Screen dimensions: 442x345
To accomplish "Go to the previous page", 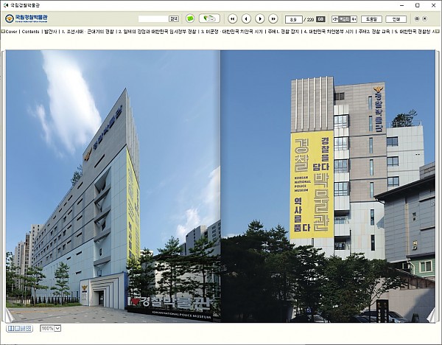I will (246, 19).
